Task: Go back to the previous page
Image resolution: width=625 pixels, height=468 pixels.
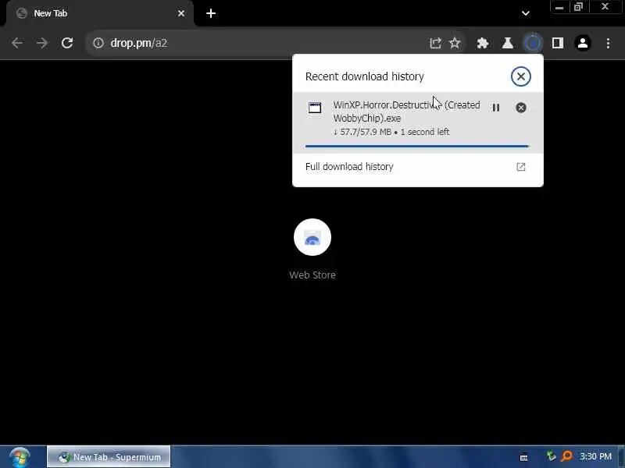Action: (x=17, y=43)
